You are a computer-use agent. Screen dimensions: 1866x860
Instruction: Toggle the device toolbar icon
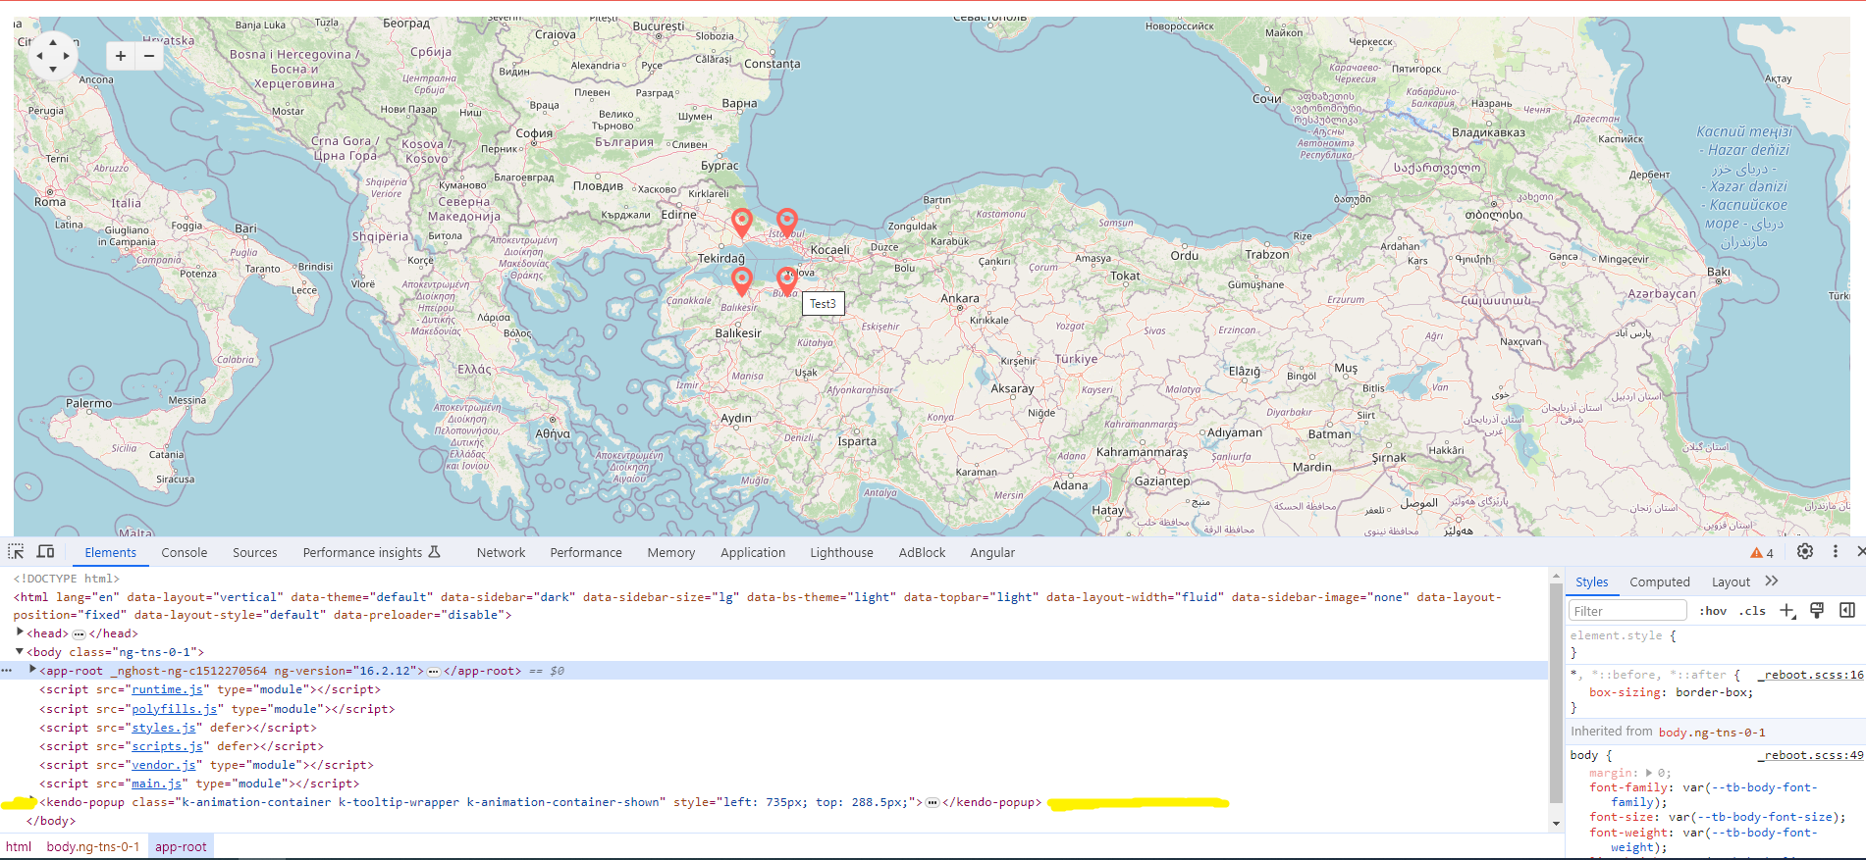click(x=45, y=552)
